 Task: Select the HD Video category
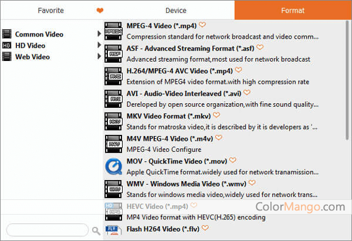point(30,46)
